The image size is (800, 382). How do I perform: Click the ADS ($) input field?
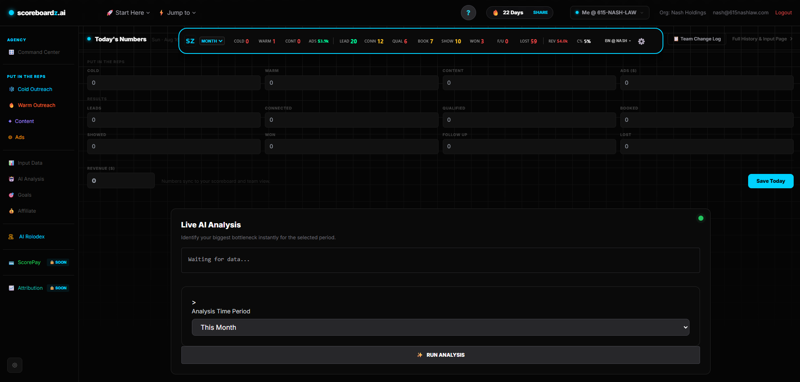[707, 83]
